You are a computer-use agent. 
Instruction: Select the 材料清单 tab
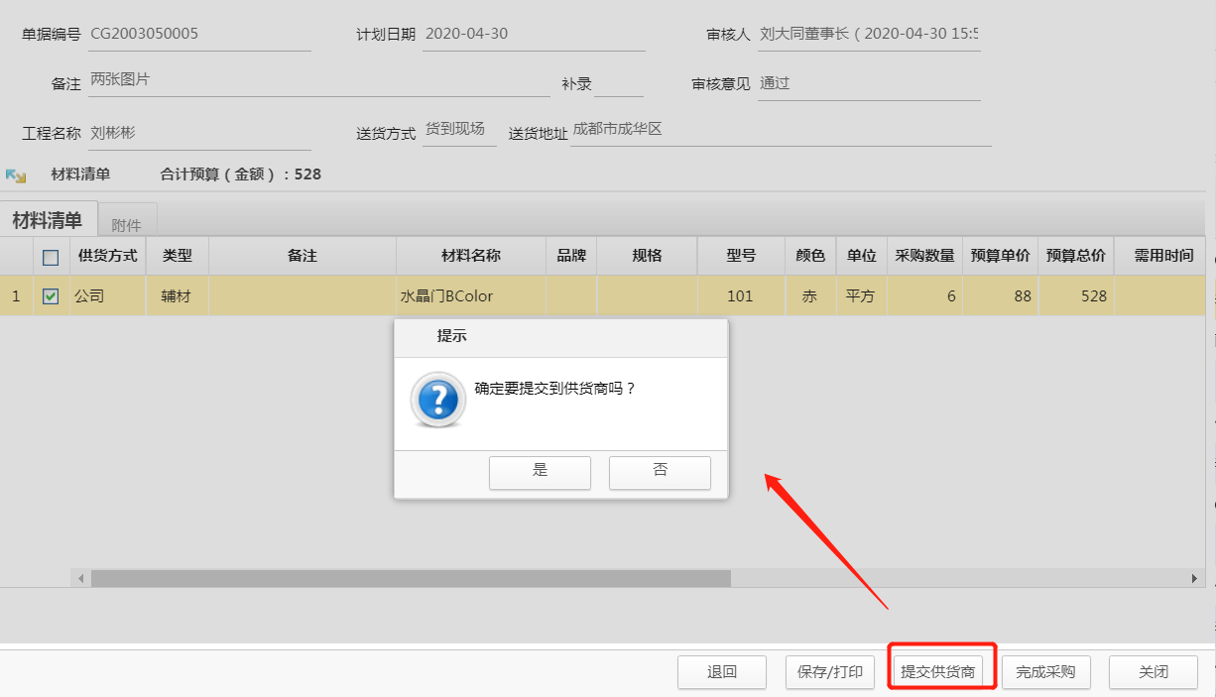[48, 220]
